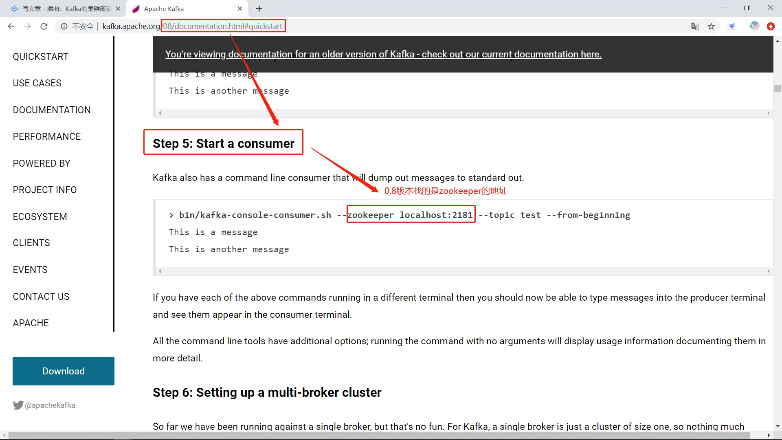This screenshot has width=782, height=440.
Task: Open the red extension icon in toolbar
Action: coord(771,26)
